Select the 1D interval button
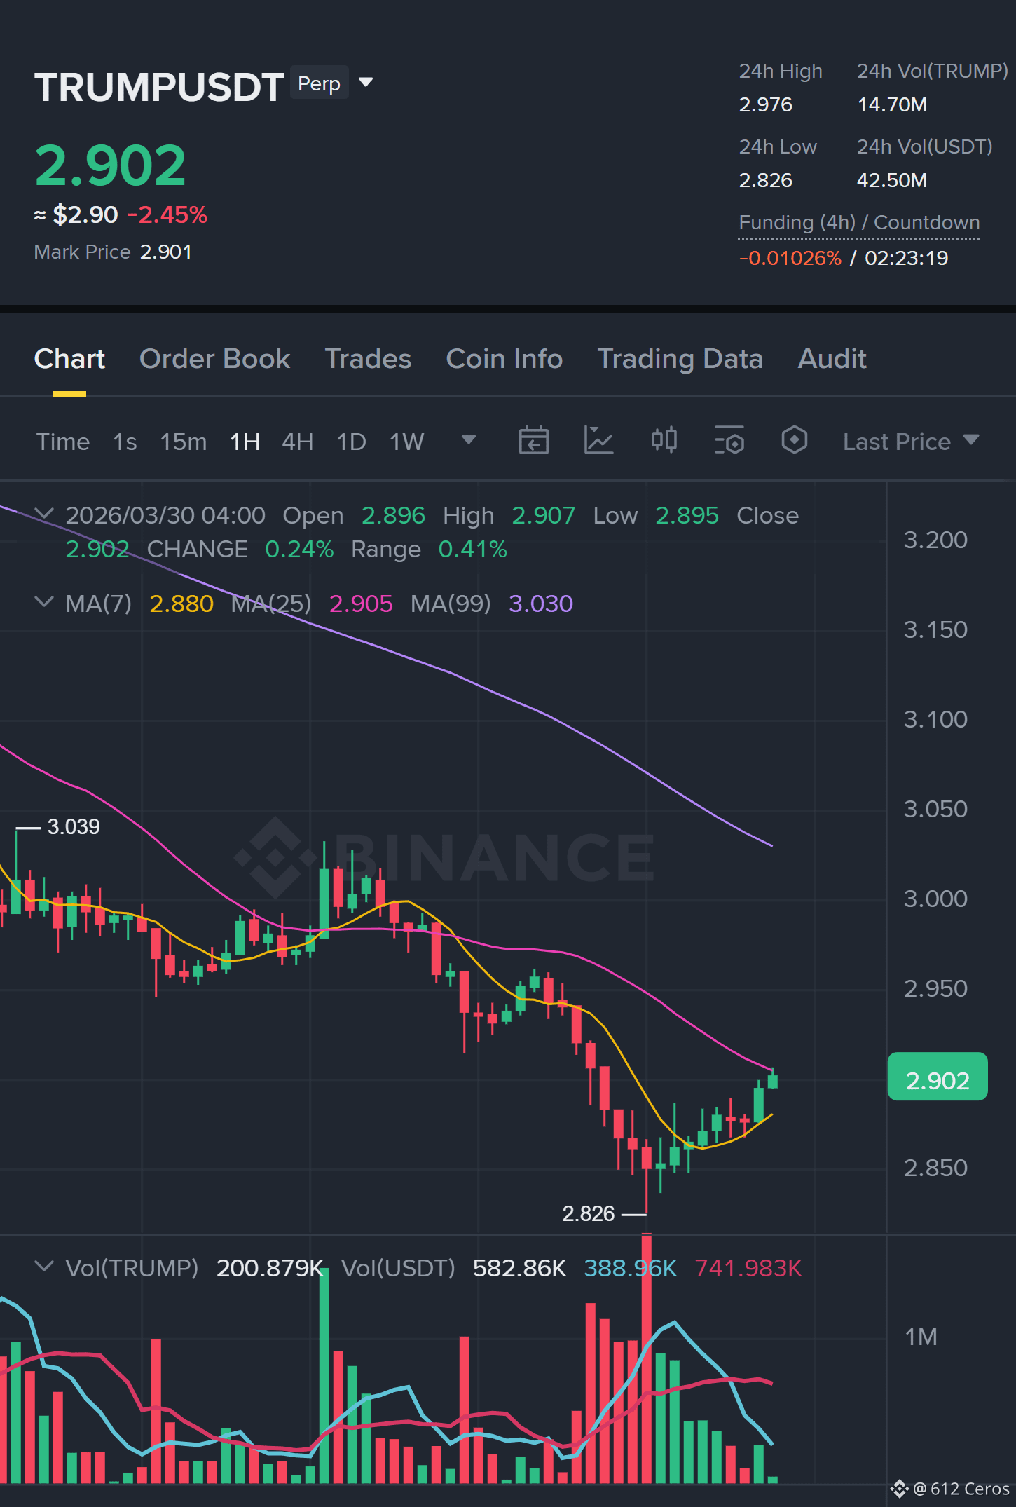 click(351, 442)
